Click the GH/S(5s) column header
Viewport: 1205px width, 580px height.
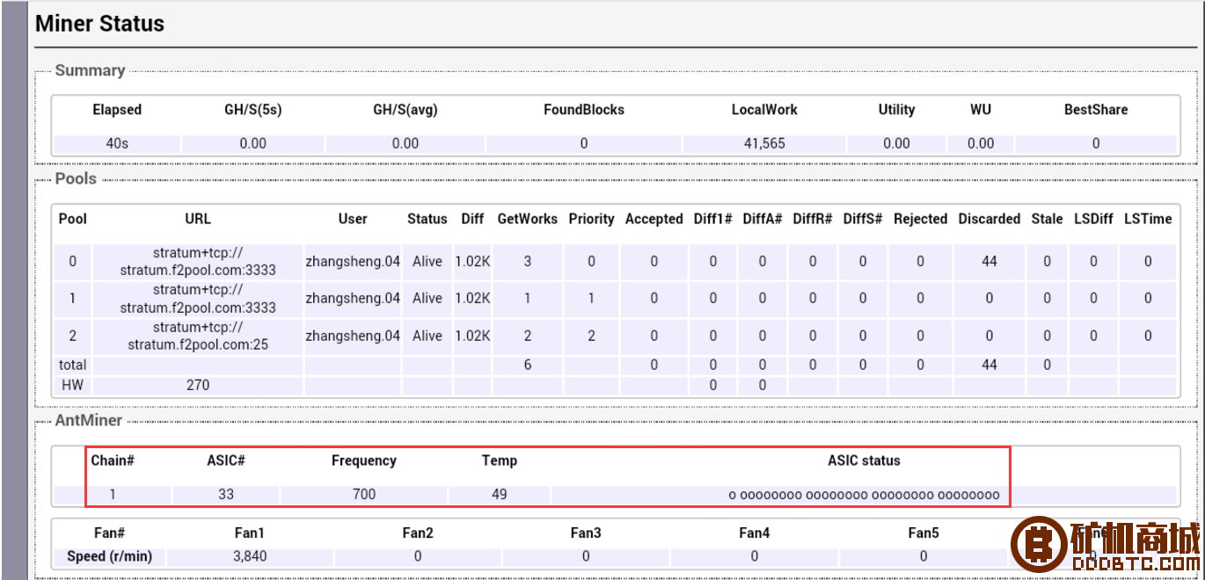coord(253,110)
